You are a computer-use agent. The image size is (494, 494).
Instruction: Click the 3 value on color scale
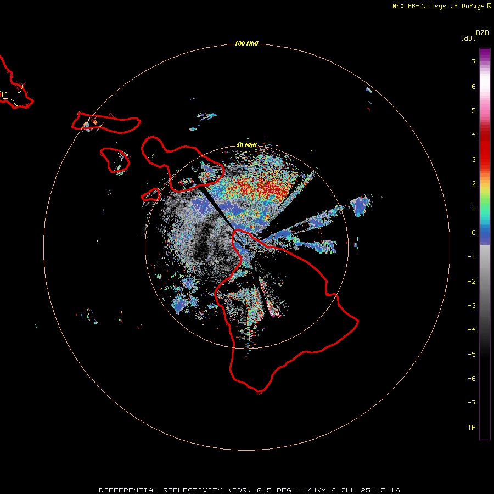pos(474,159)
